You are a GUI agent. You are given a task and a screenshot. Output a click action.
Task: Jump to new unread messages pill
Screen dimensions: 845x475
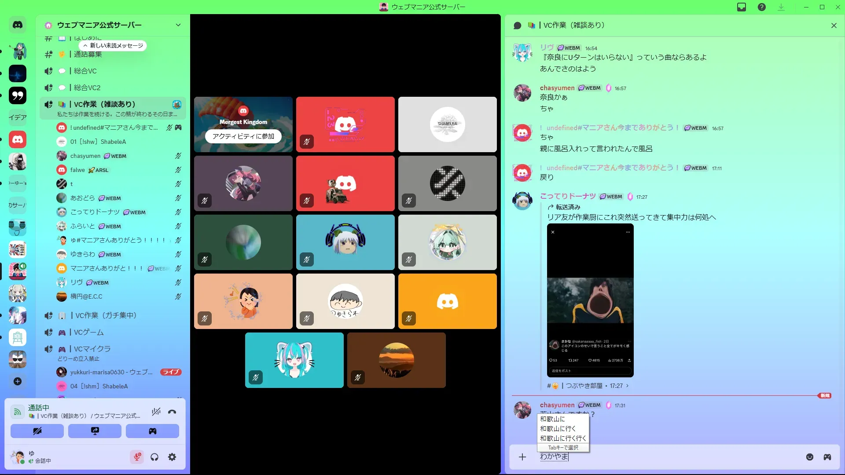click(113, 46)
